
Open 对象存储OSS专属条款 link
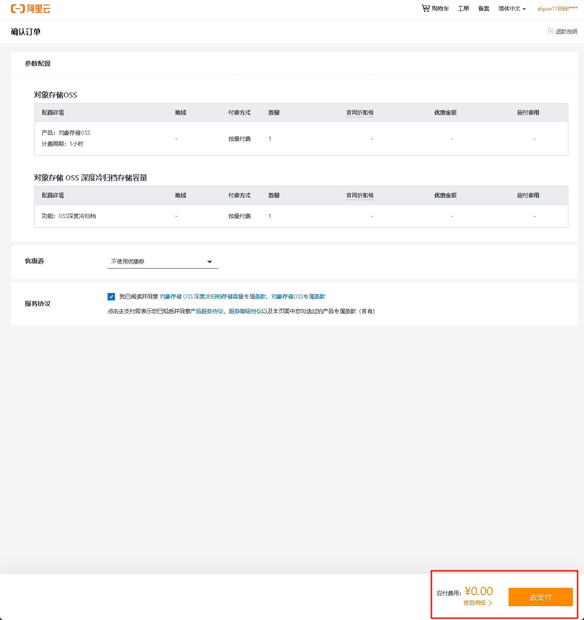298,297
